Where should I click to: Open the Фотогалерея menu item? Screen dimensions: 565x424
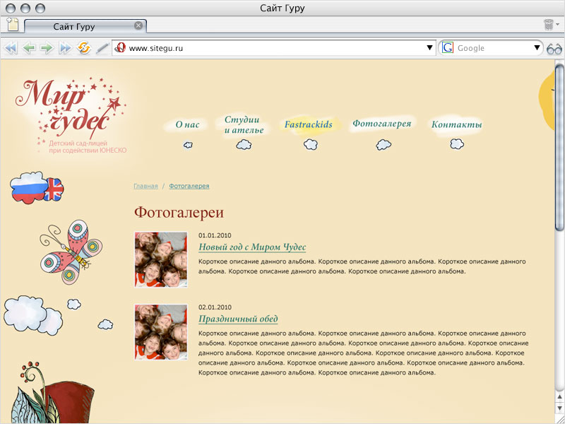381,124
